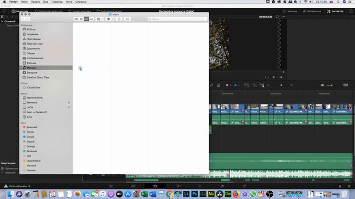The width and height of the screenshot is (355, 199).
Task: Toggle linked selection on the timeline toolbar
Action: [x=211, y=85]
